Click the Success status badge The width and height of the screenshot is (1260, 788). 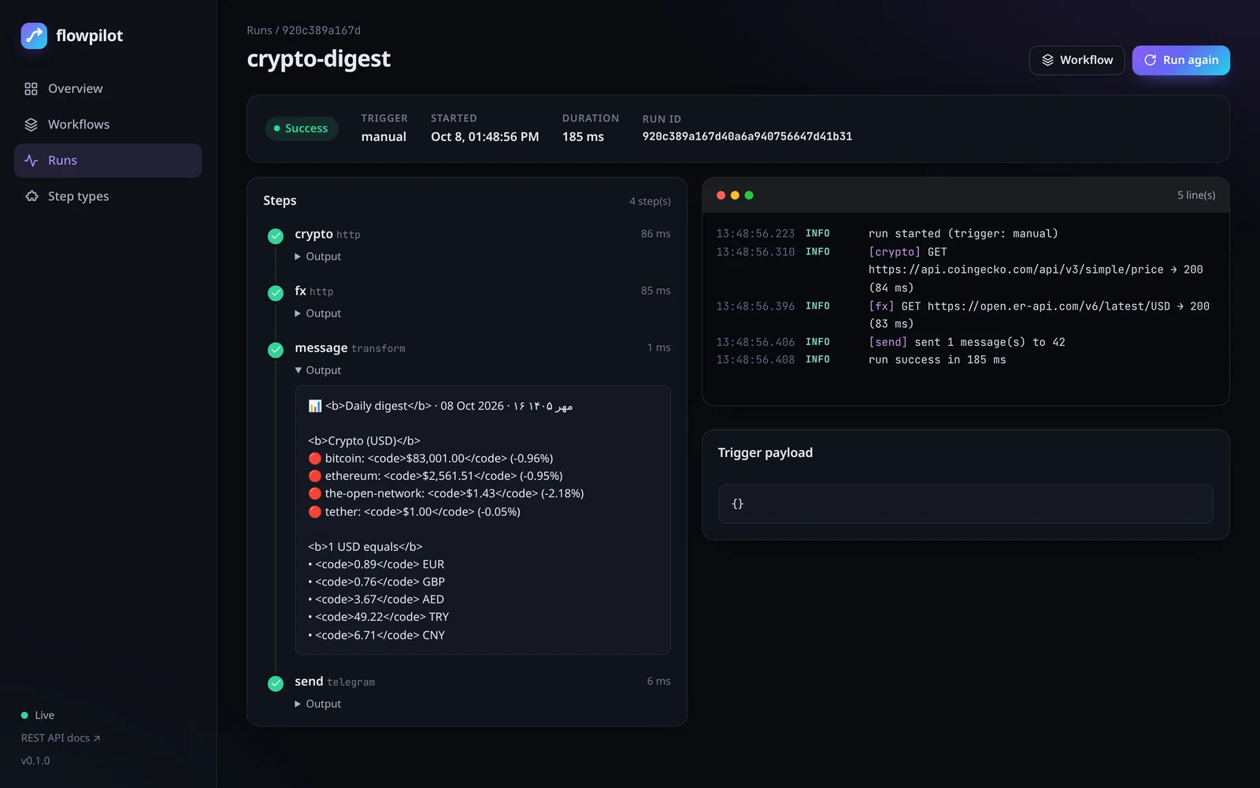pyautogui.click(x=302, y=128)
